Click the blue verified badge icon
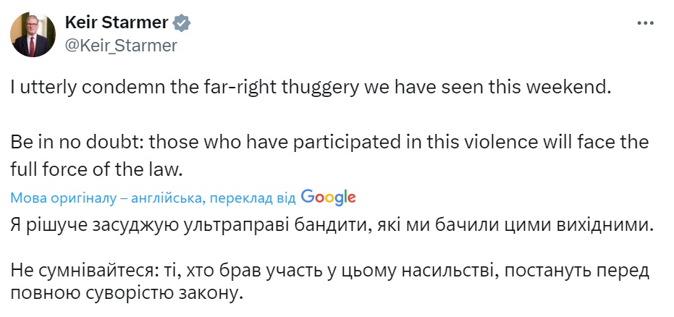The image size is (674, 317). click(181, 24)
